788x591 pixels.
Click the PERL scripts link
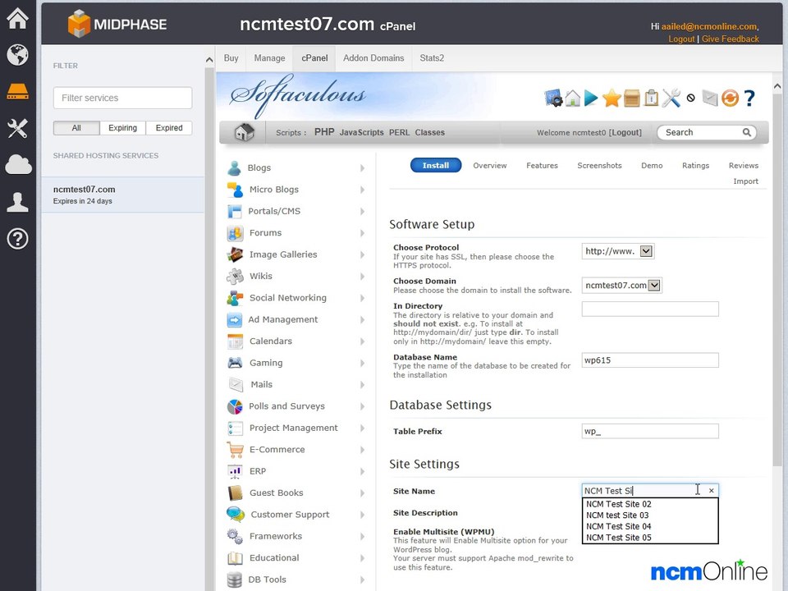click(x=399, y=132)
